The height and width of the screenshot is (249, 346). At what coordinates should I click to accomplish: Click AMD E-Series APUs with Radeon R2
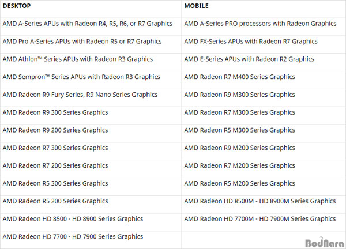249,59
